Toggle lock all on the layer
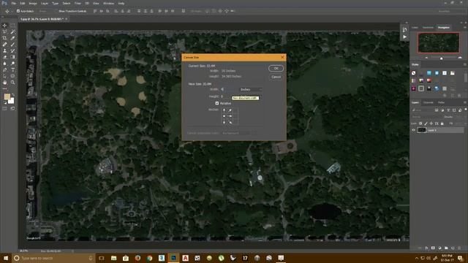The height and width of the screenshot is (263, 468). 442,123
